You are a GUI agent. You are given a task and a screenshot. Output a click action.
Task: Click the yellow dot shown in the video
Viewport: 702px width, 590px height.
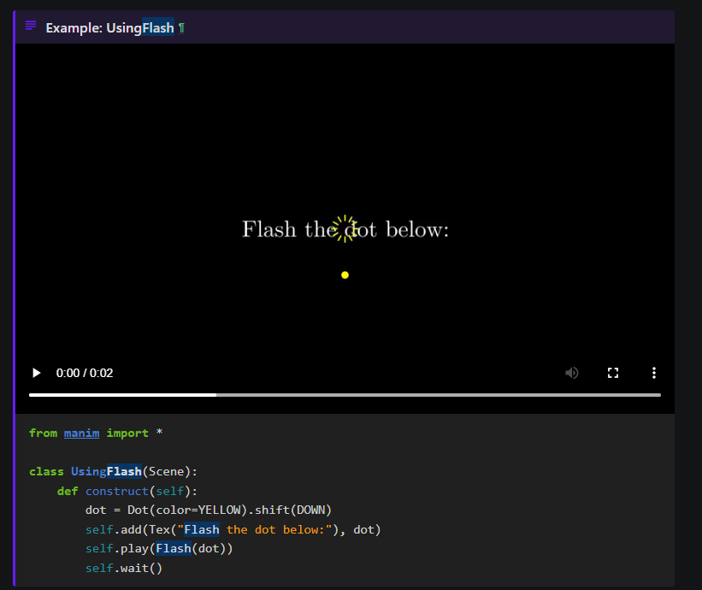(x=345, y=274)
